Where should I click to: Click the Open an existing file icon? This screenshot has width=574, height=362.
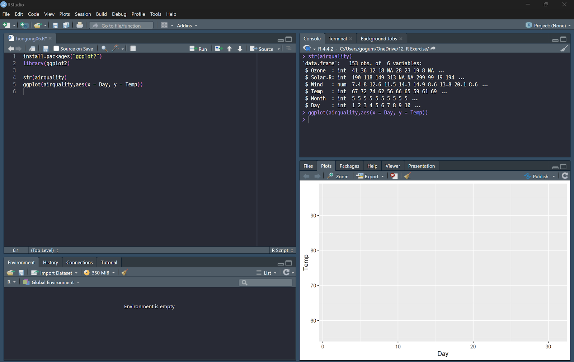[38, 25]
